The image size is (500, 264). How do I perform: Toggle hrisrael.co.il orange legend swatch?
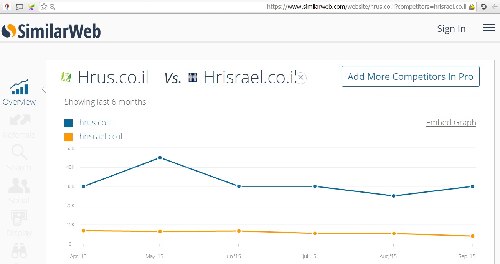pos(68,137)
